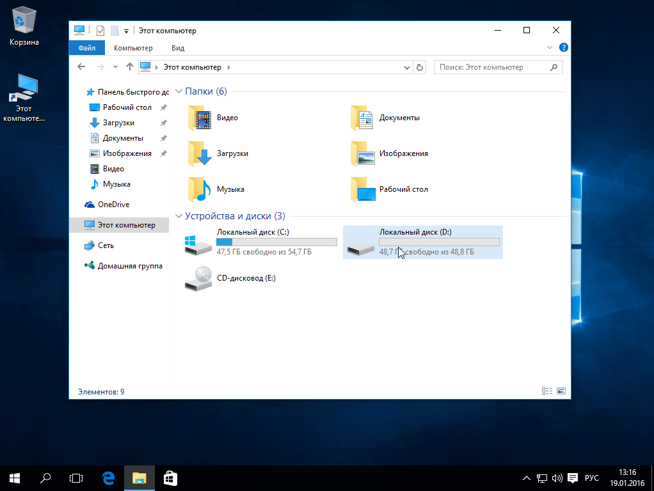654x491 pixels.
Task: Switch to large icons view layout
Action: [x=561, y=391]
